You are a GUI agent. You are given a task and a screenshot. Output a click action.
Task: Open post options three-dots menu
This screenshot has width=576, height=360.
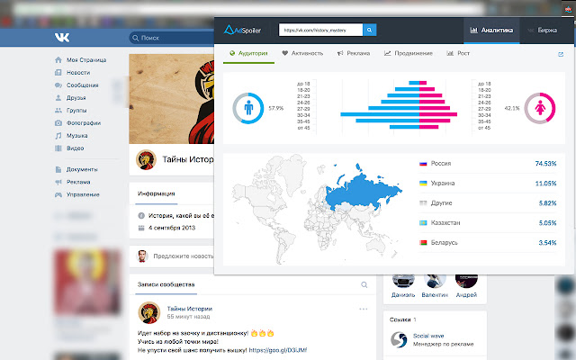364,309
